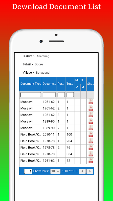Open PDF for Field Book 1978-78 total 76

pyautogui.click(x=91, y=147)
